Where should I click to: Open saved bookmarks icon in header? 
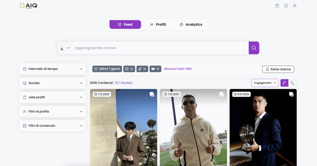point(286,6)
